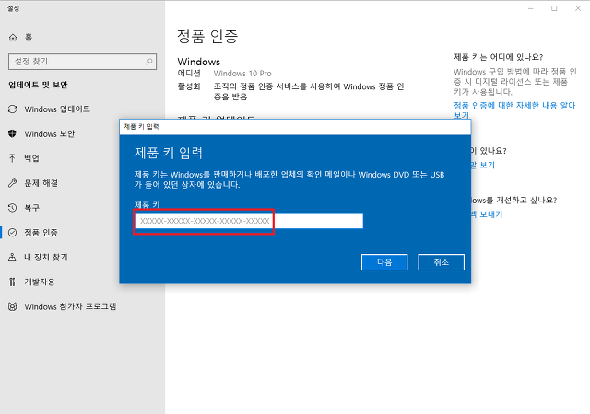Open 문제 해결 settings
The width and height of the screenshot is (590, 414).
(41, 183)
